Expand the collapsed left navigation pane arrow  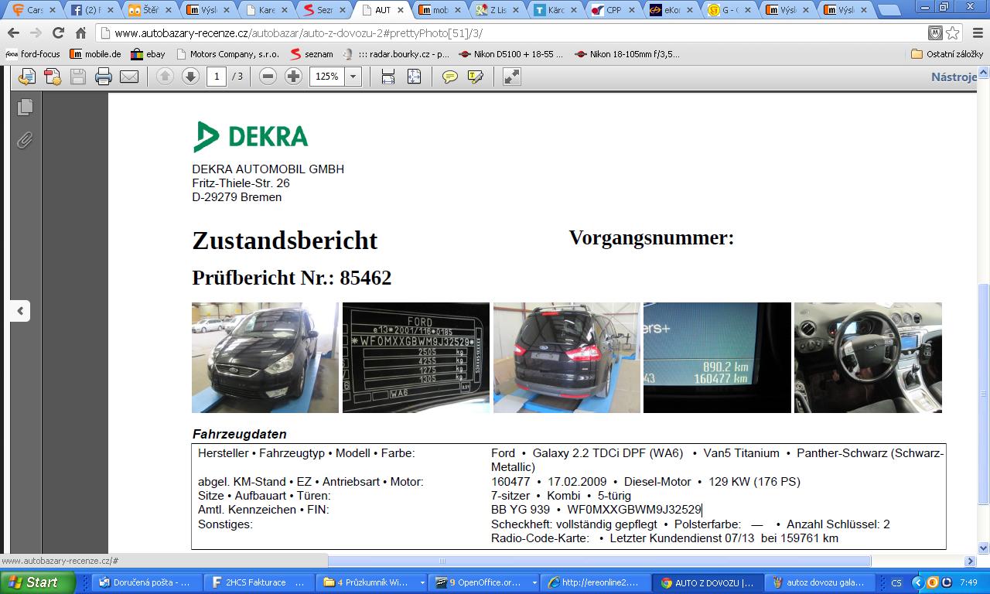(x=20, y=311)
